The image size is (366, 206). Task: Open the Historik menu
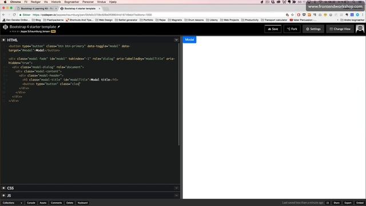pyautogui.click(x=56, y=2)
